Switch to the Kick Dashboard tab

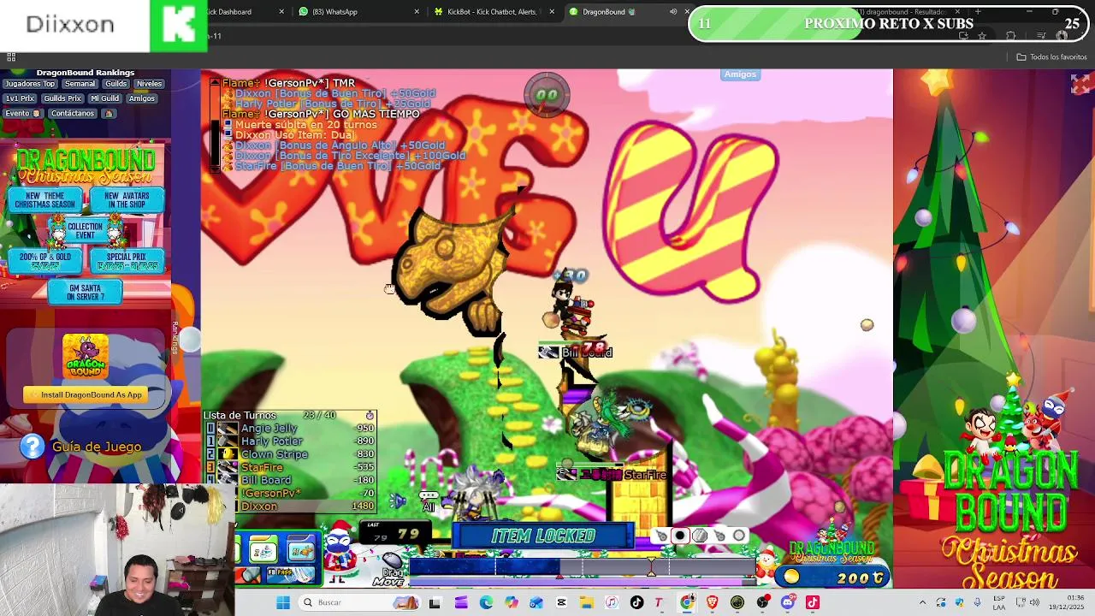point(244,12)
